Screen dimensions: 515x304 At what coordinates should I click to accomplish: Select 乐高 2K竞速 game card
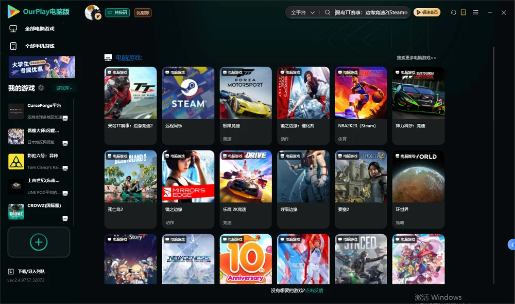click(246, 189)
